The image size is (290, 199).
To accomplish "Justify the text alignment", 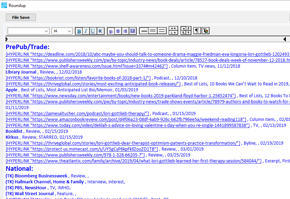I will pyautogui.click(x=132, y=31).
